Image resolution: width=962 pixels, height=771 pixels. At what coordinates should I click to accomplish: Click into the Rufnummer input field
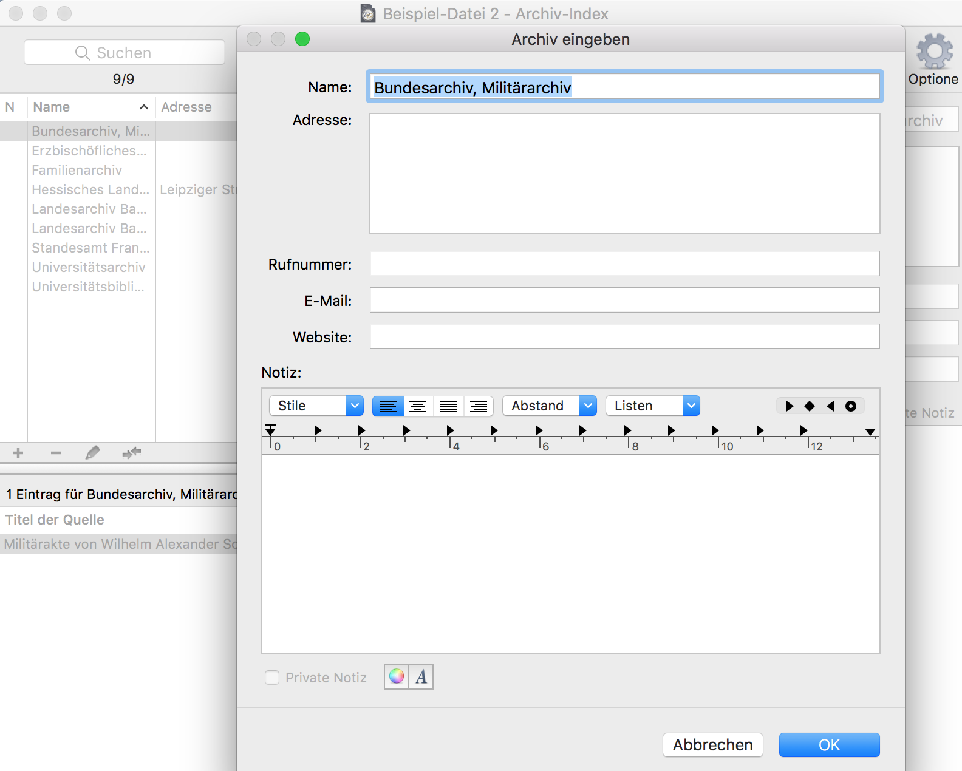624,264
